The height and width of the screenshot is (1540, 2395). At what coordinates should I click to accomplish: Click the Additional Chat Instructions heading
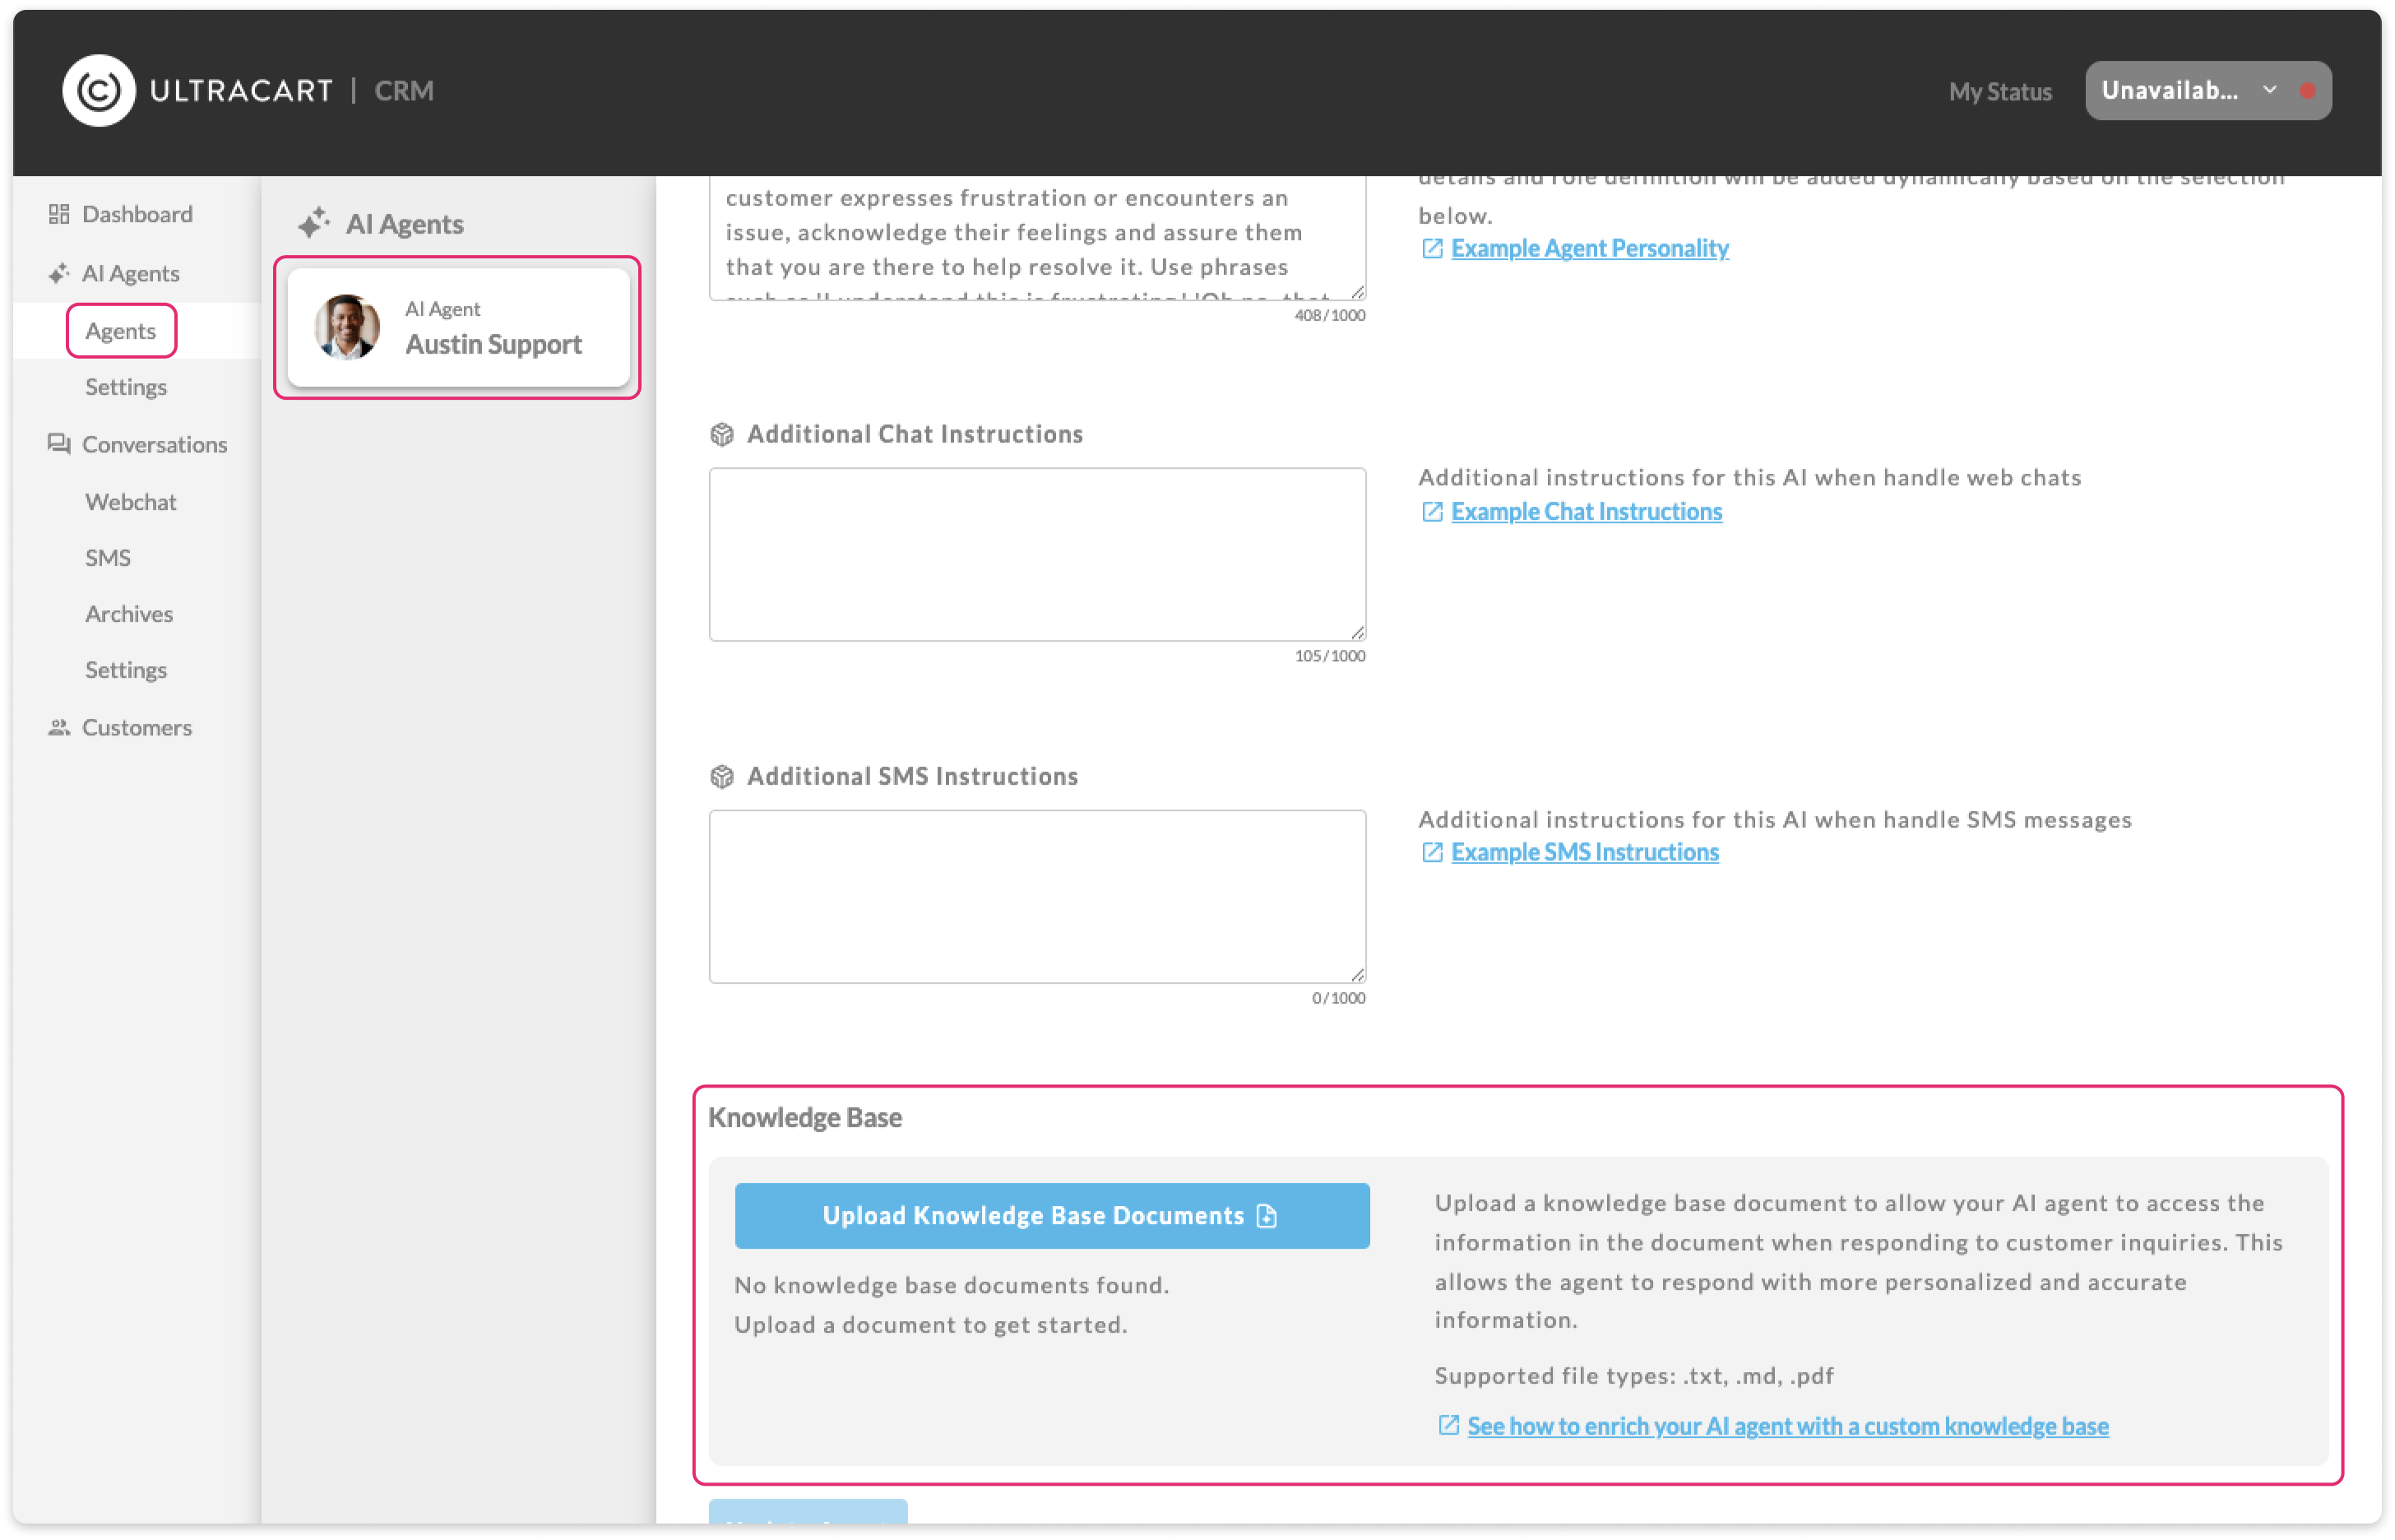tap(915, 434)
